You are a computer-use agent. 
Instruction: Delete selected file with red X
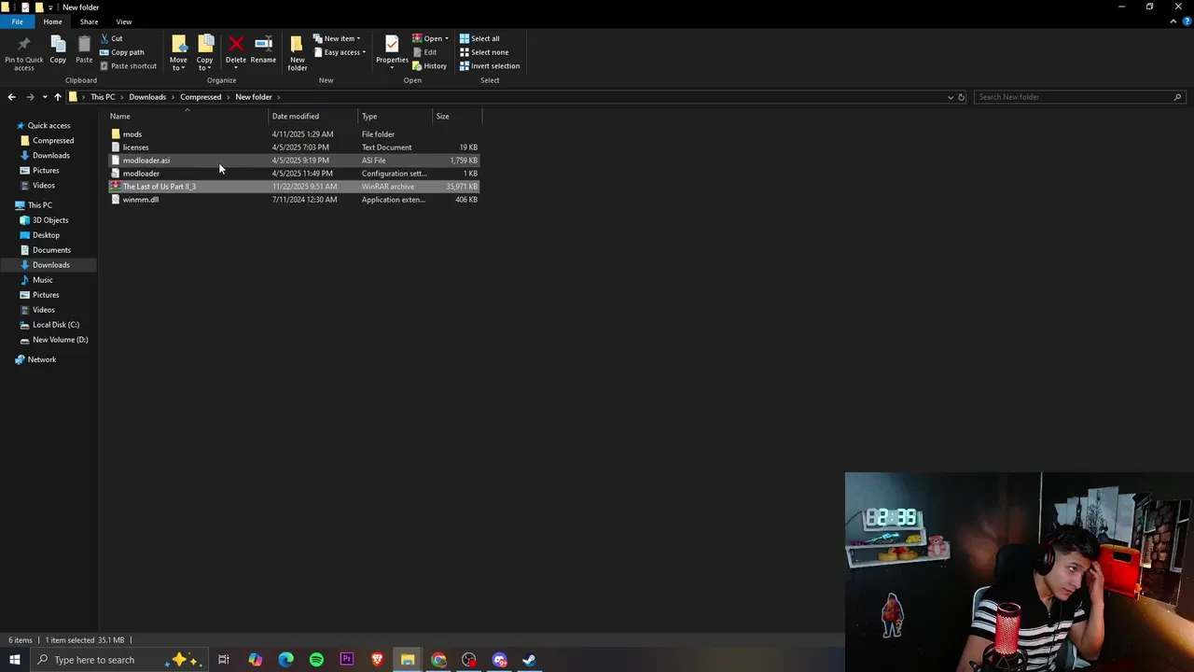coord(236,50)
